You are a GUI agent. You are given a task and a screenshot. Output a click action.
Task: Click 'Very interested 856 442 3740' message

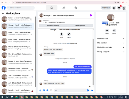point(54,83)
